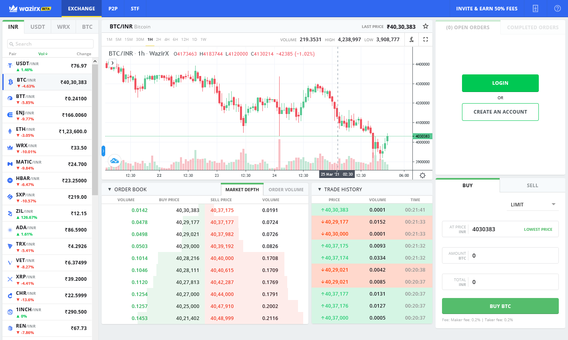Image resolution: width=568 pixels, height=340 pixels.
Task: Click the green LOGIN button
Action: (x=500, y=83)
